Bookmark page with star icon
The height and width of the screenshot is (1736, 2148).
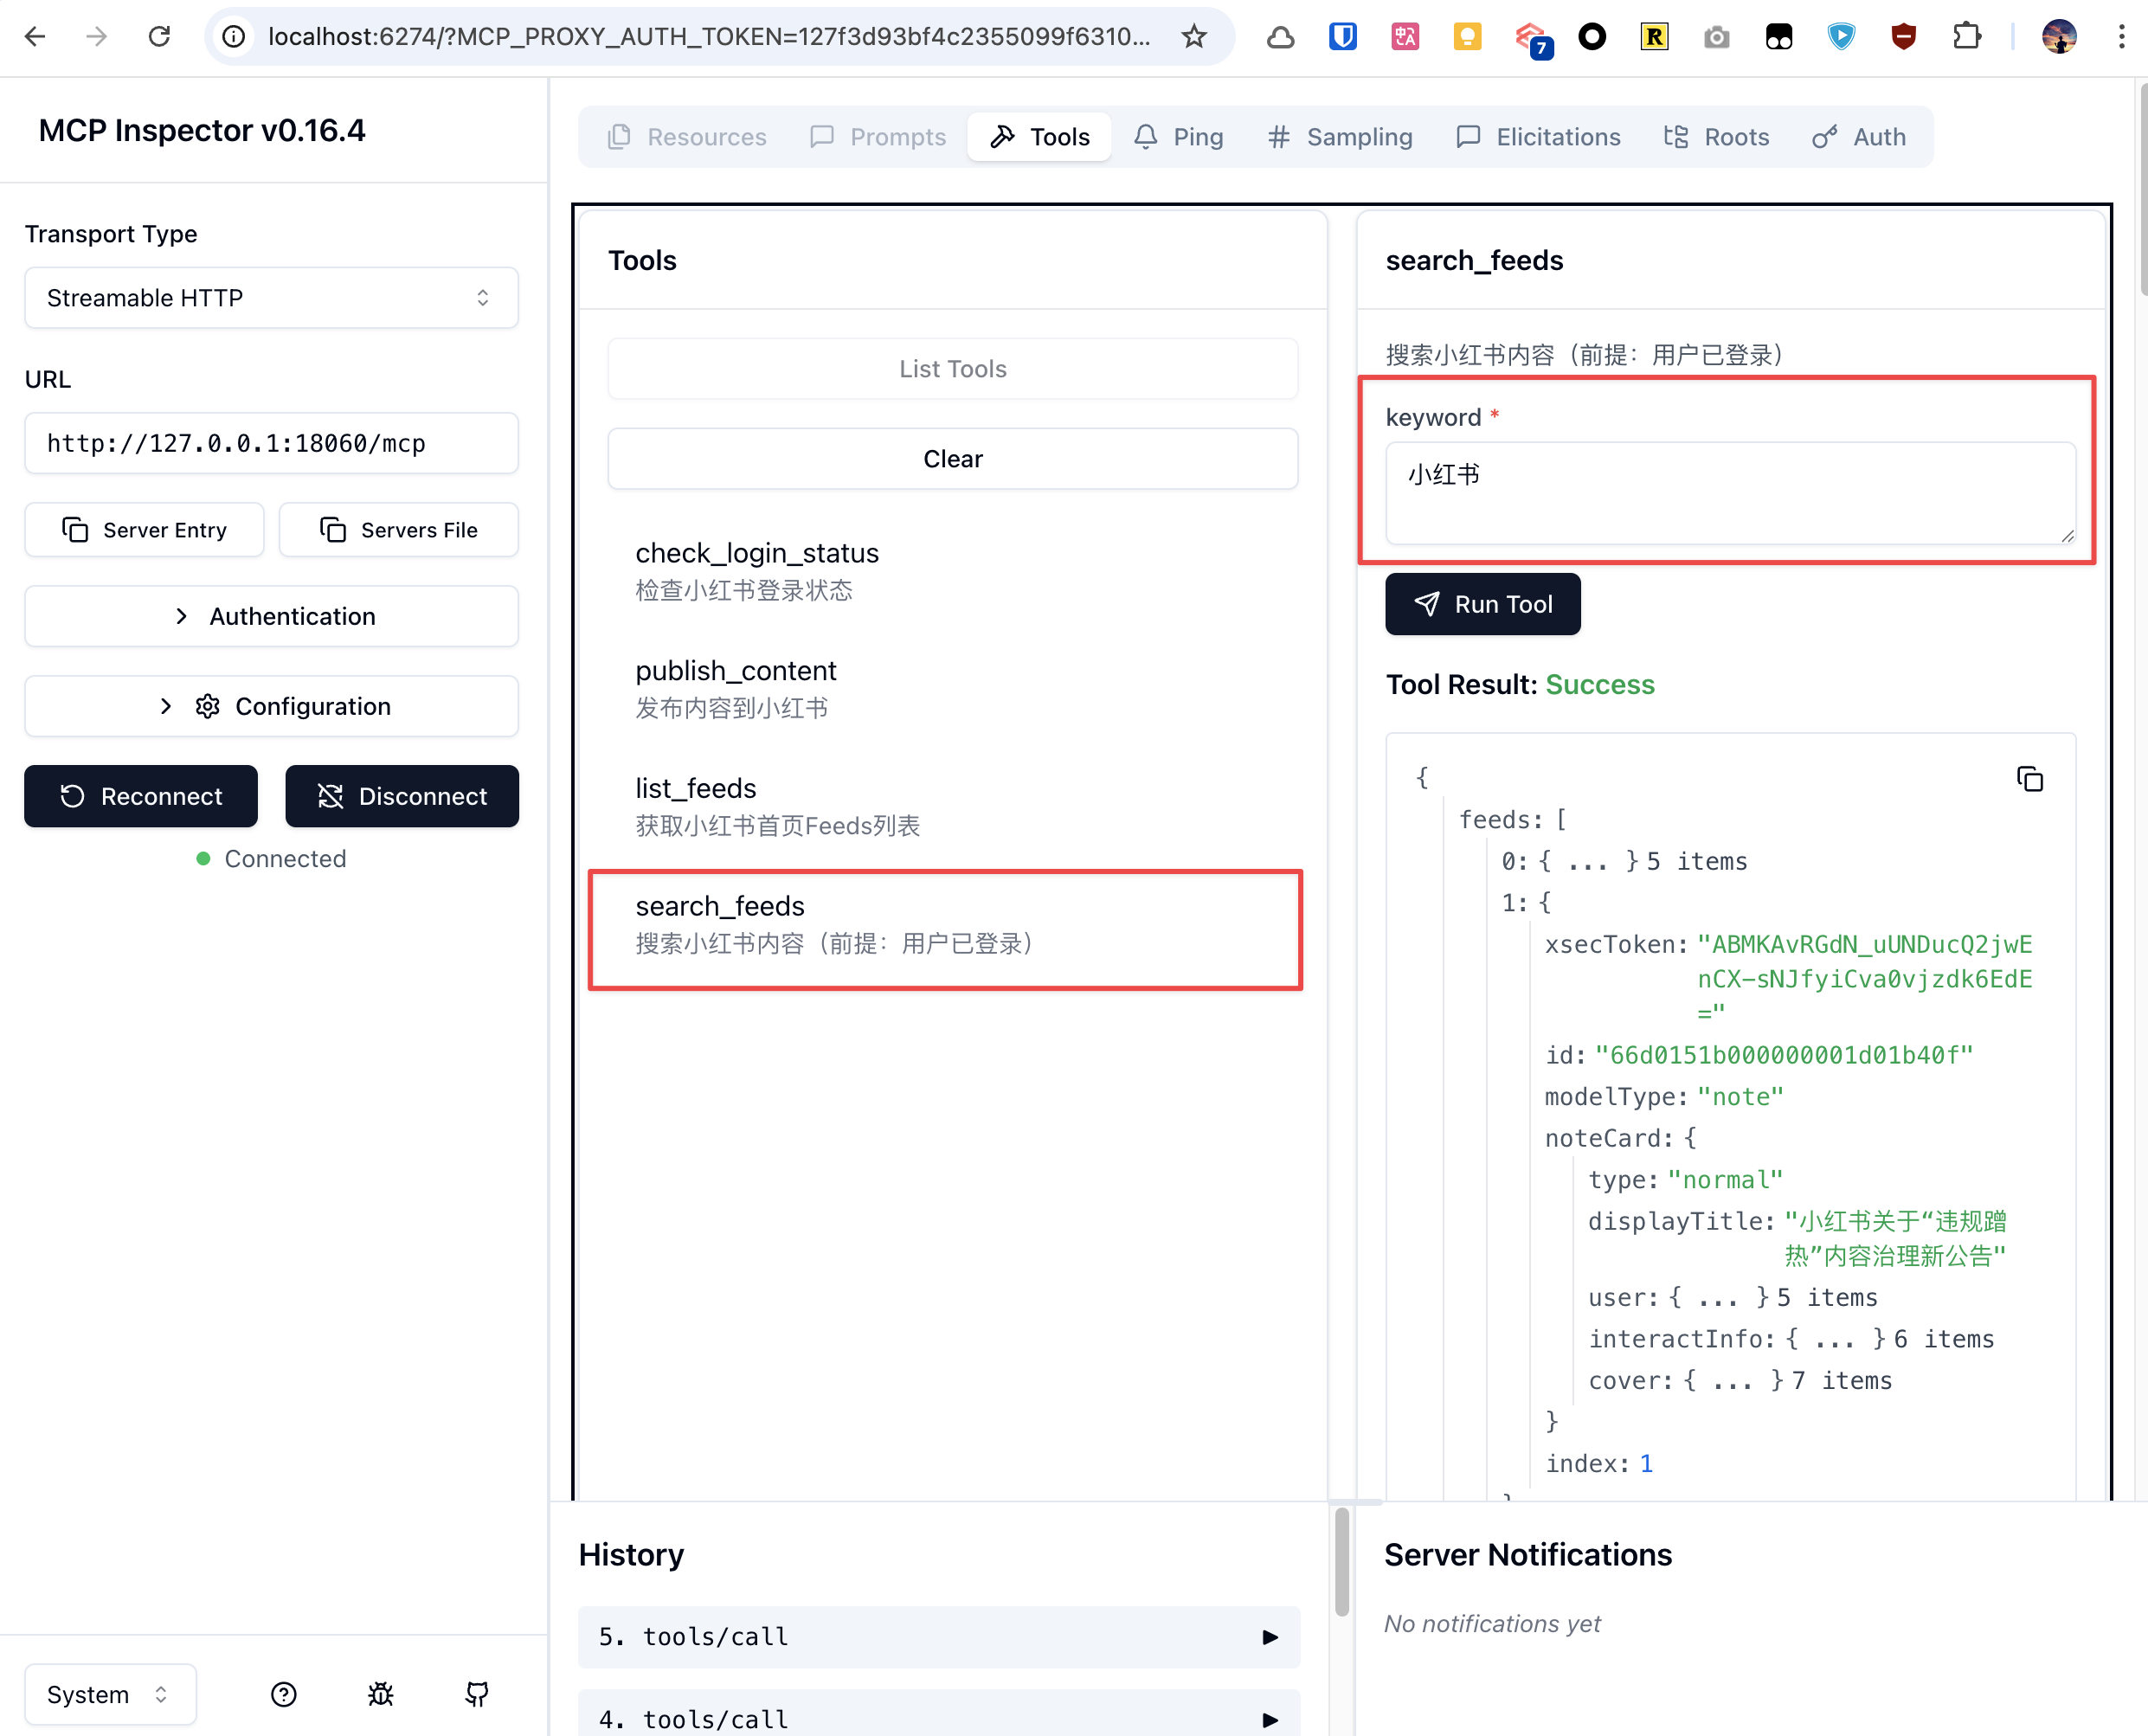[1194, 37]
